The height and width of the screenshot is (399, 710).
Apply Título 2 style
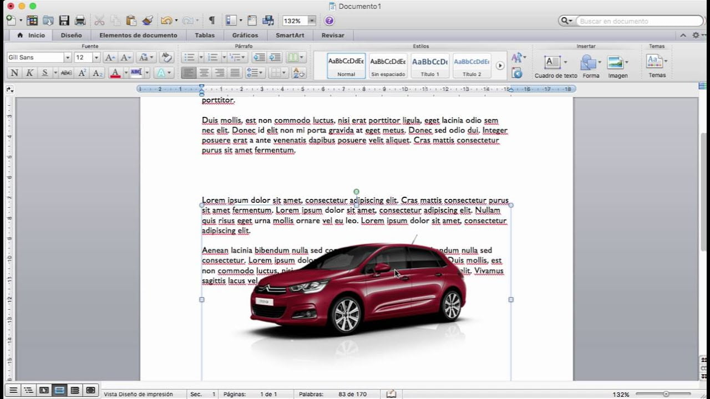472,65
